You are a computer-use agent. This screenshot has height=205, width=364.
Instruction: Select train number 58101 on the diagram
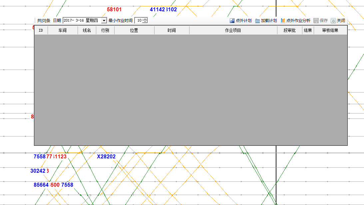coord(114,10)
